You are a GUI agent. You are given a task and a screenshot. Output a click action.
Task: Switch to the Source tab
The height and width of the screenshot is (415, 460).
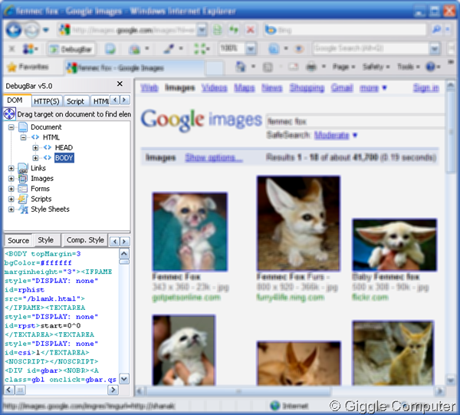(x=18, y=240)
